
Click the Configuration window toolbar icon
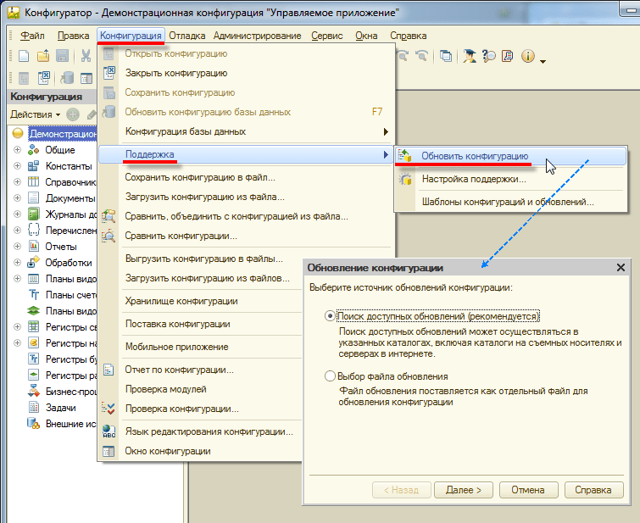pyautogui.click(x=86, y=78)
